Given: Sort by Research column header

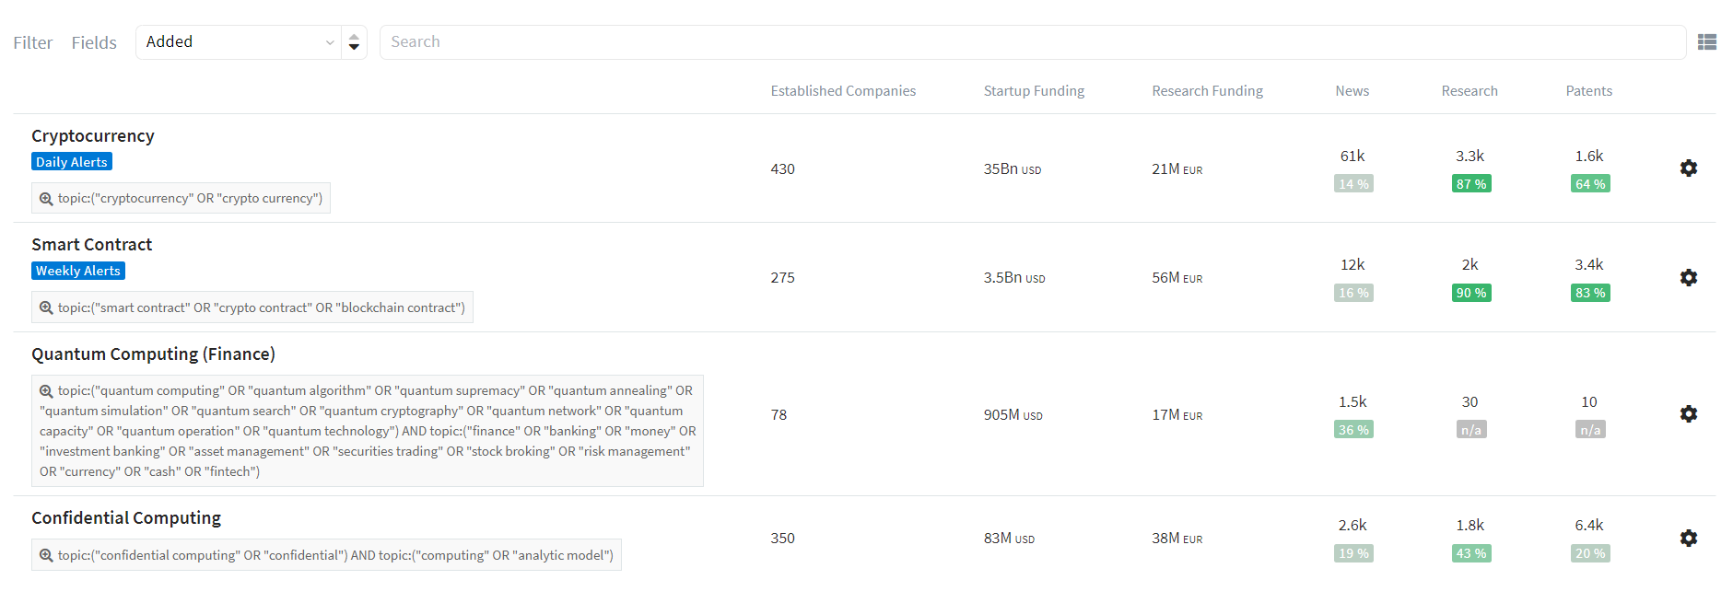Looking at the screenshot, I should pyautogui.click(x=1470, y=91).
